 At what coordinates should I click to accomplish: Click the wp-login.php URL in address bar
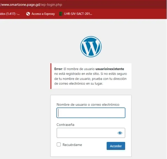tap(31, 5)
